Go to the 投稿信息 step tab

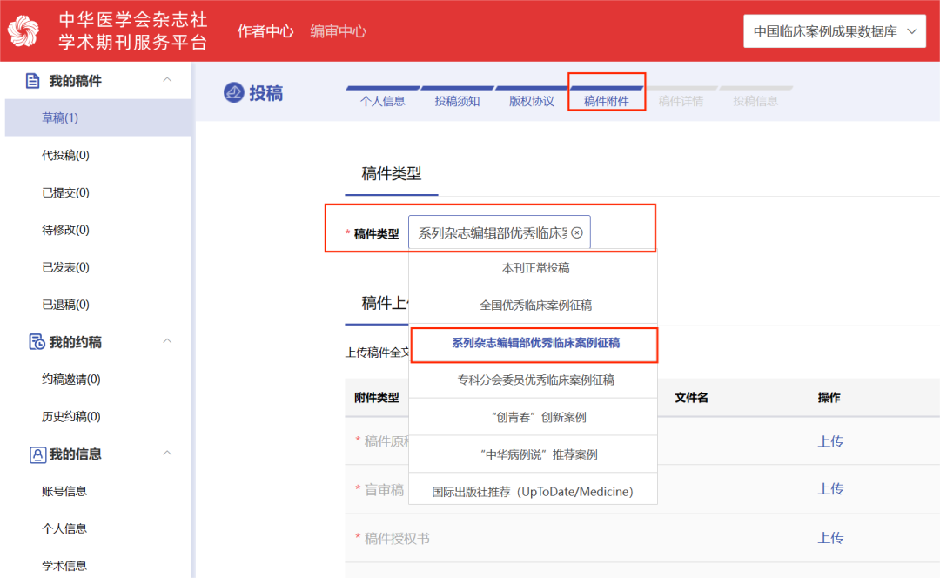pyautogui.click(x=755, y=101)
